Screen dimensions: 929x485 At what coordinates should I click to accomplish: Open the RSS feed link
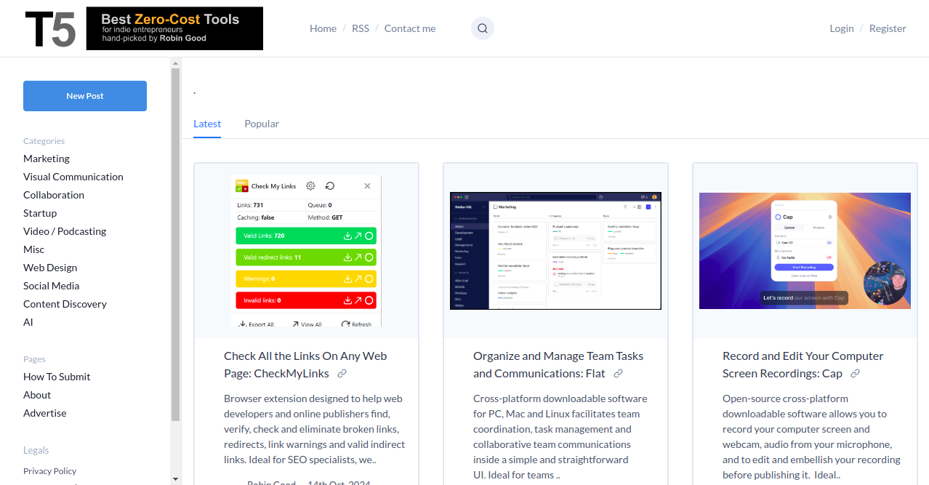361,28
